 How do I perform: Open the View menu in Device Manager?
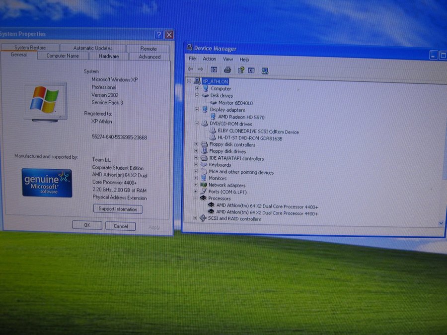tap(228, 59)
